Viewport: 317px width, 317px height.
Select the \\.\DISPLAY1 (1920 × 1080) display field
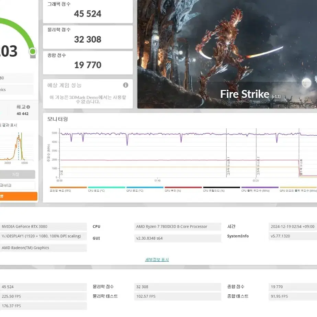(43, 236)
